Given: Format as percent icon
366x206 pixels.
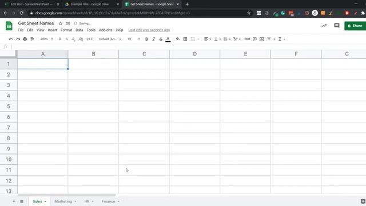Looking at the screenshot, I should click(67, 39).
